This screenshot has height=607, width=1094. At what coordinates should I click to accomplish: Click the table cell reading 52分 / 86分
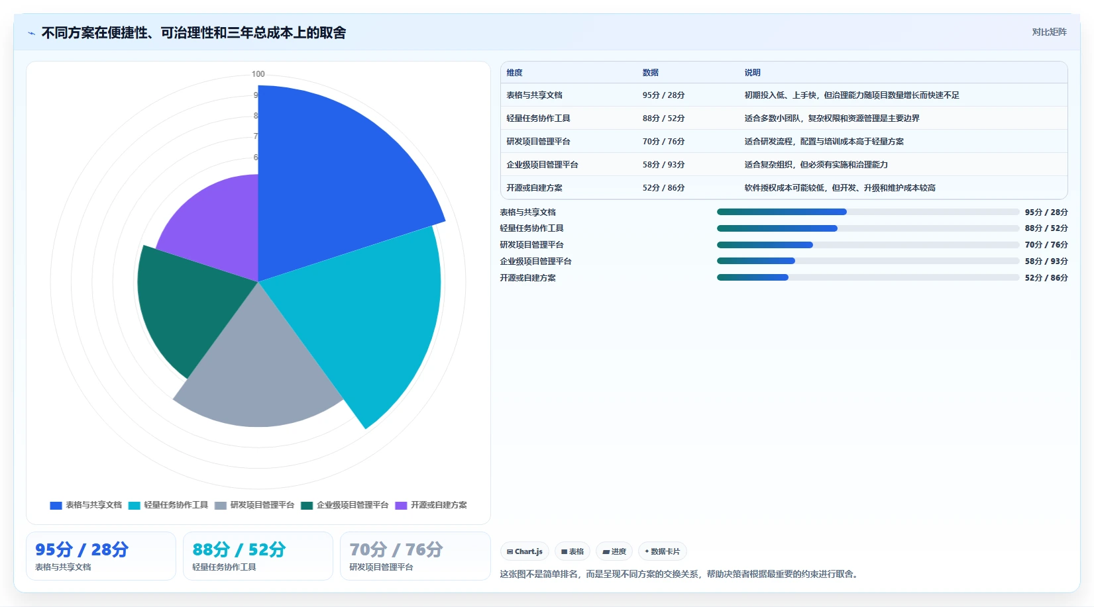(x=663, y=188)
